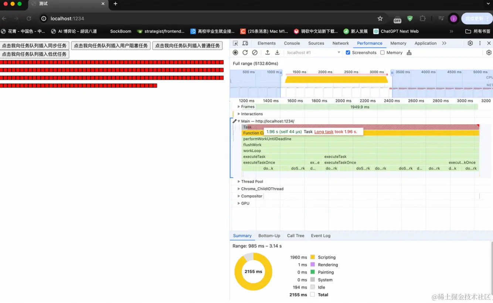Expand the Compositor track
Image resolution: width=493 pixels, height=303 pixels.
(x=239, y=196)
